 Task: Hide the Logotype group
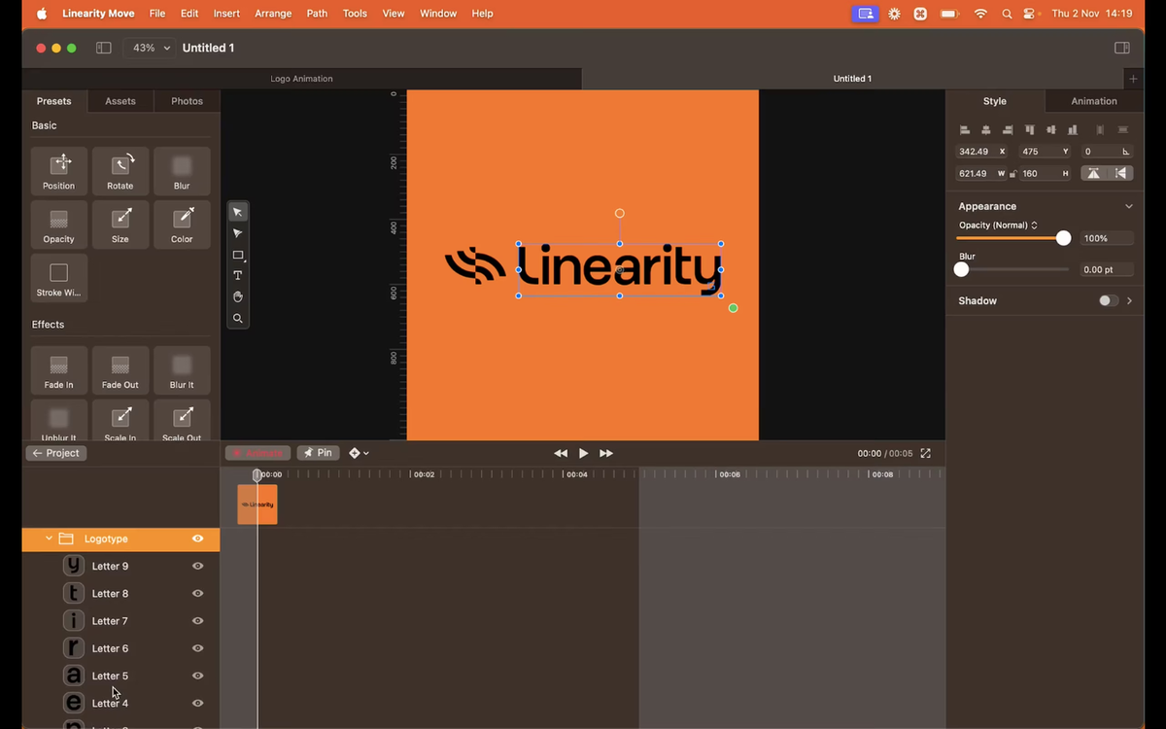pos(198,538)
